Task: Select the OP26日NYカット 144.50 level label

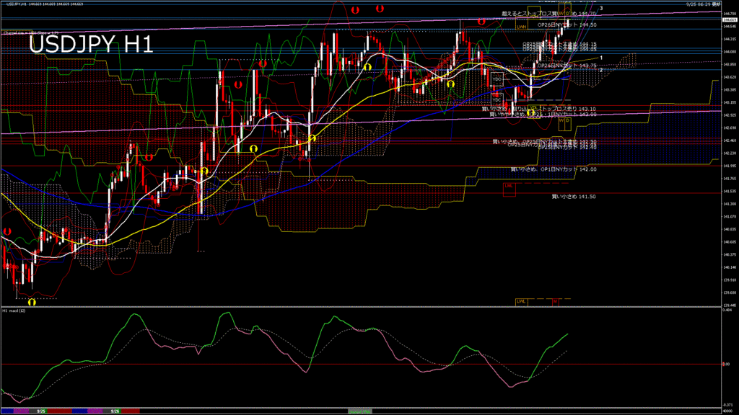Action: (x=567, y=24)
